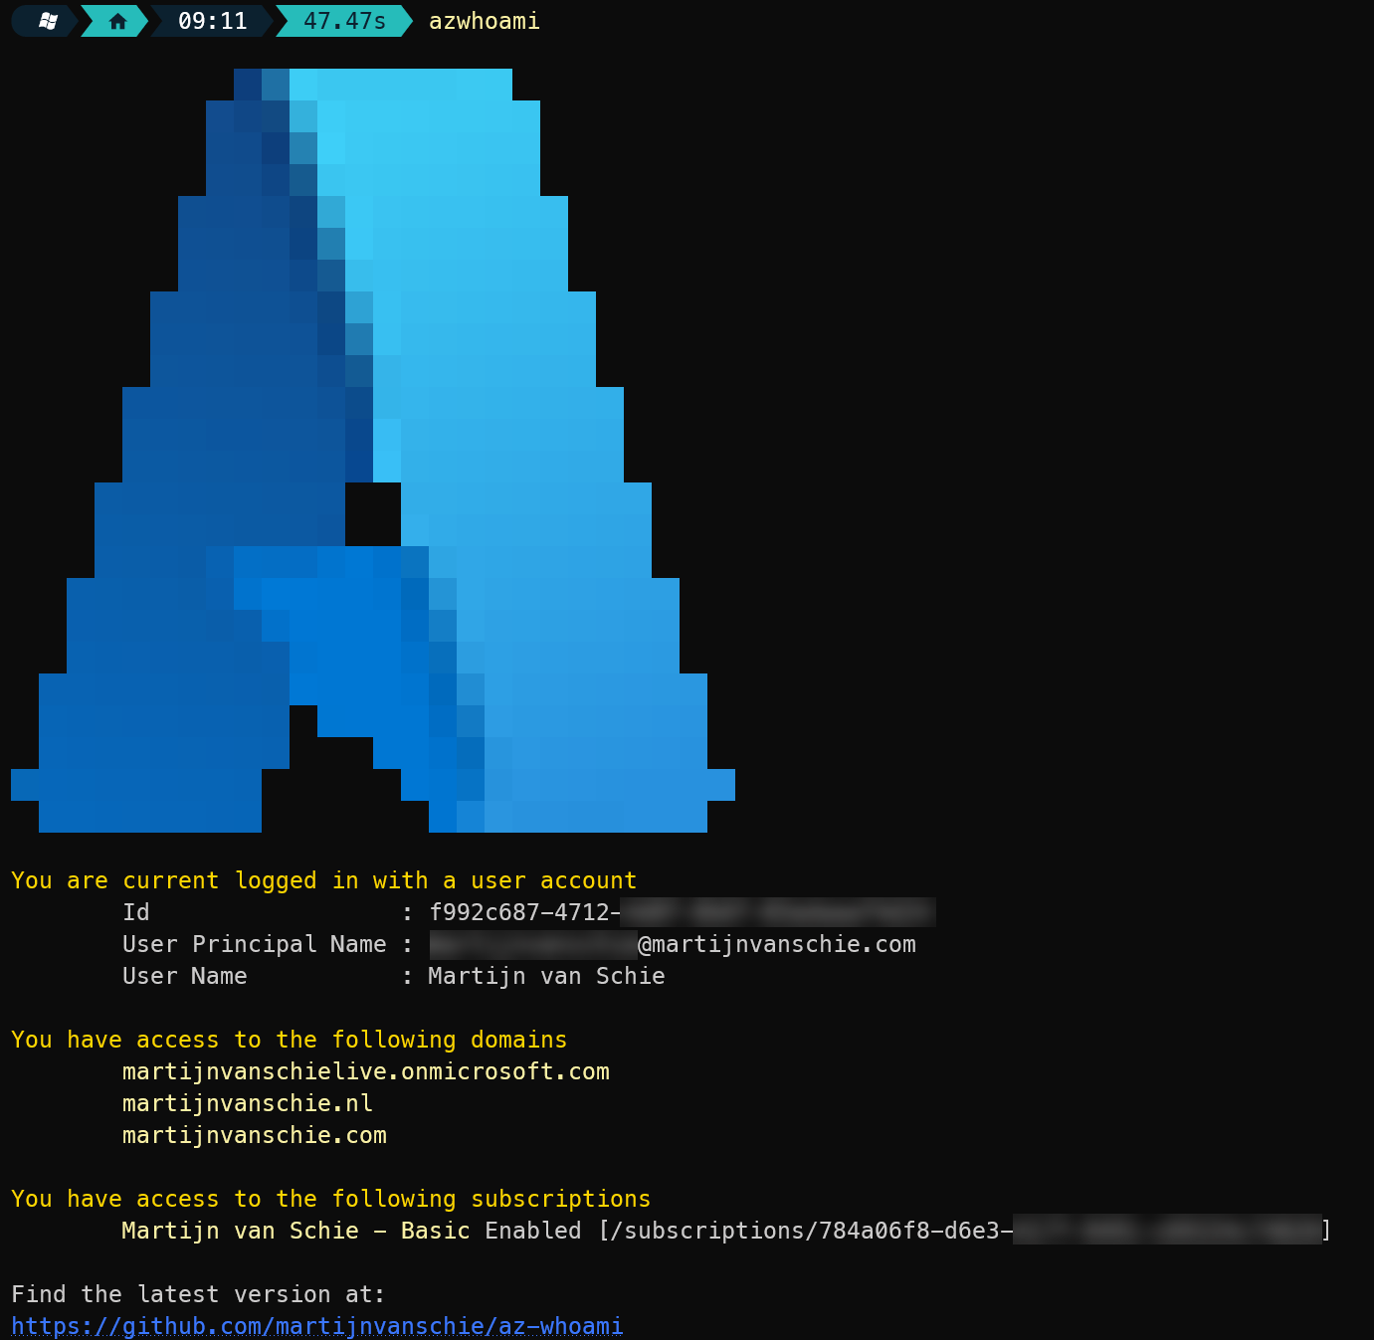Click the clock segment showing 09:11
This screenshot has height=1340, width=1374.
click(209, 21)
